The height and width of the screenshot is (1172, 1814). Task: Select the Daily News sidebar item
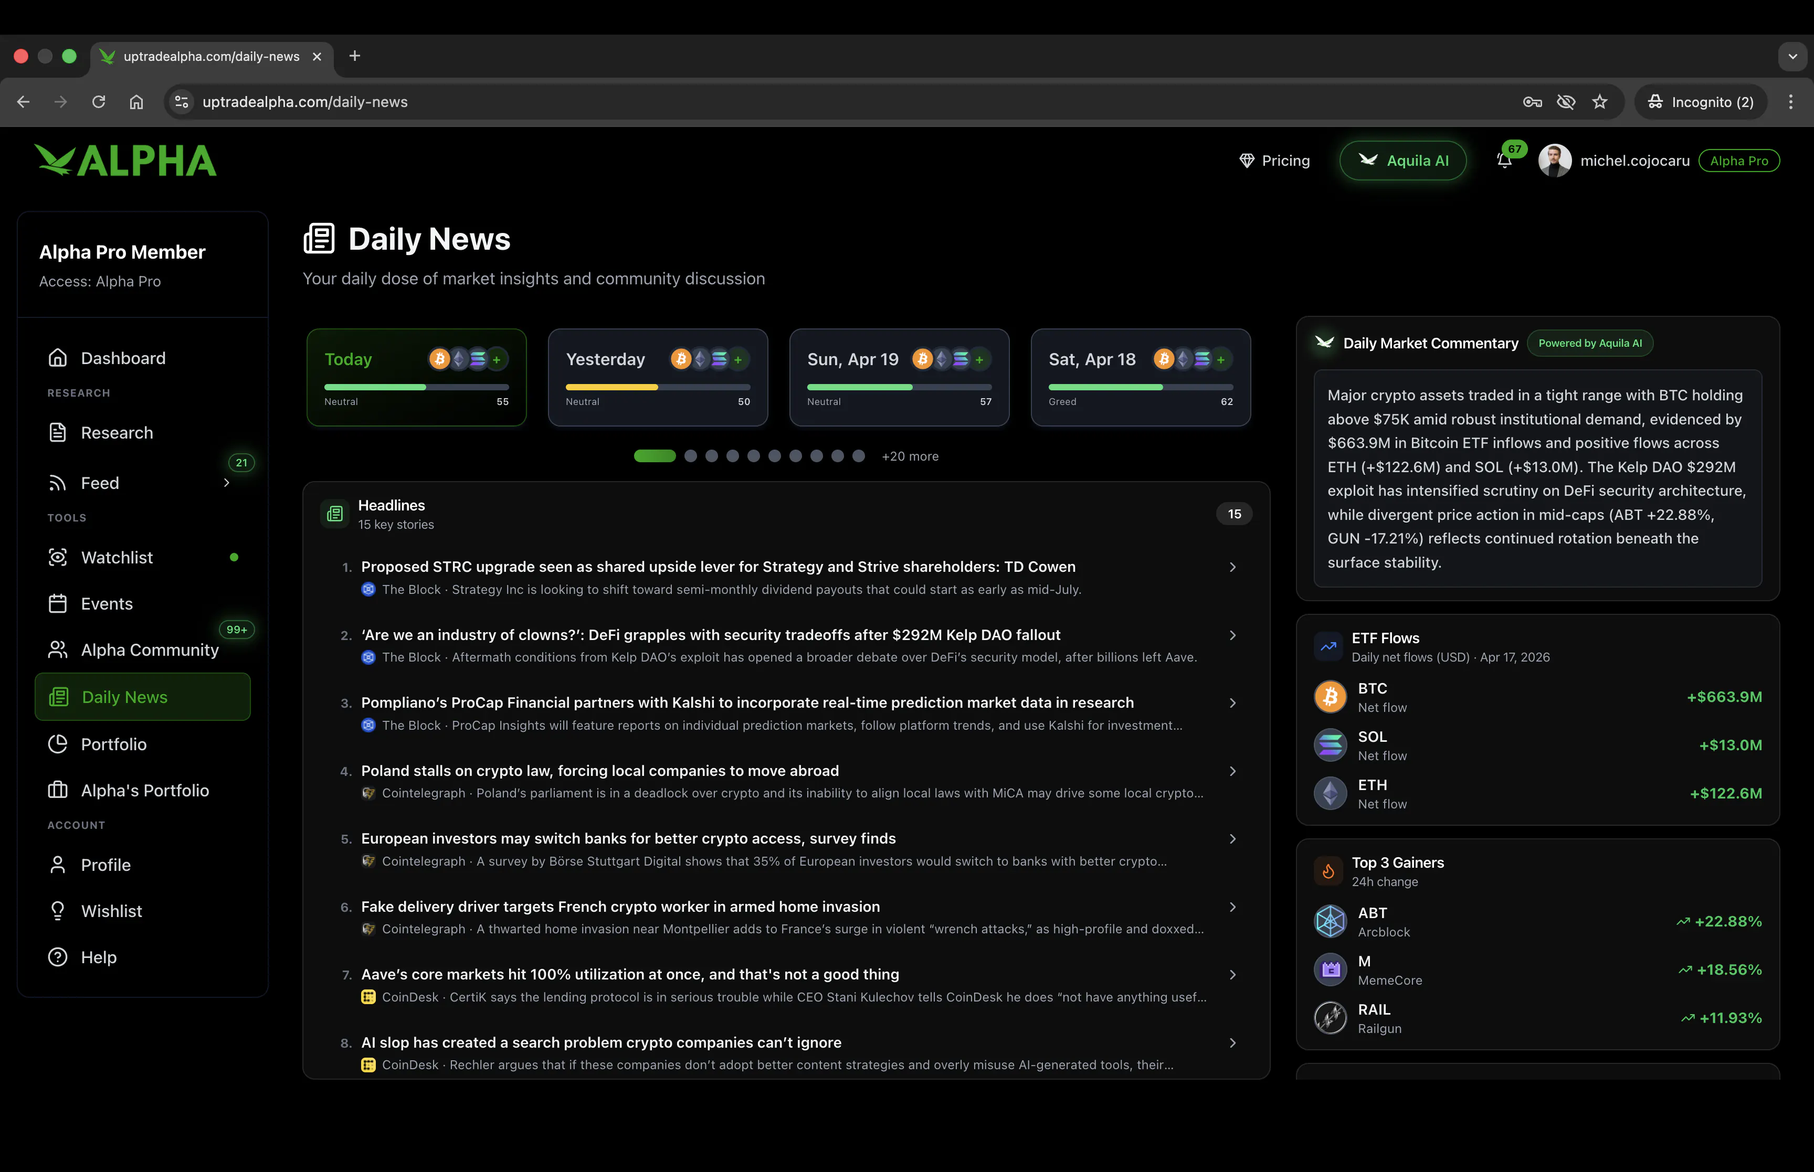(x=142, y=696)
